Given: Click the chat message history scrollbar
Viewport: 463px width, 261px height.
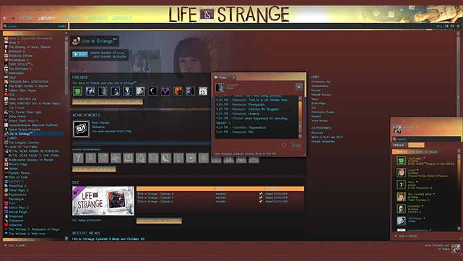Looking at the screenshot, I should coord(300,117).
